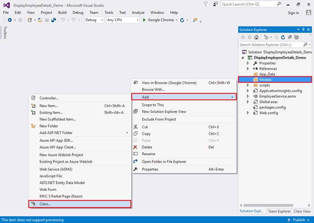The width and height of the screenshot is (314, 223).
Task: Select ADO.NET Entity Data Model entry
Action: click(x=80, y=183)
